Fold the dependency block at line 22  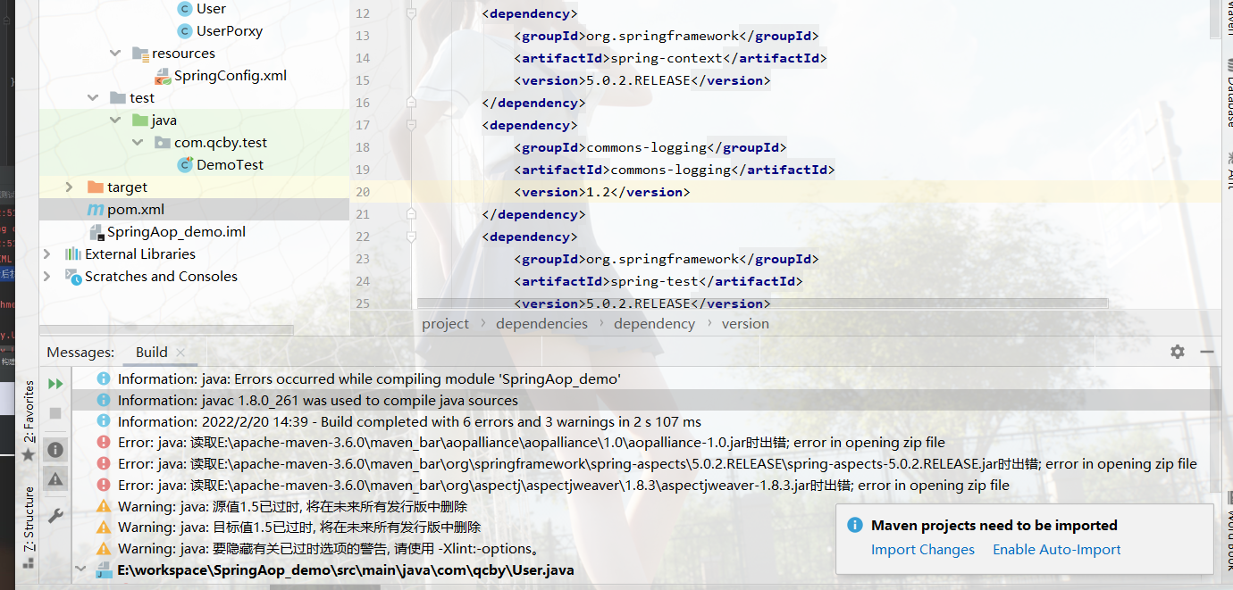(411, 237)
